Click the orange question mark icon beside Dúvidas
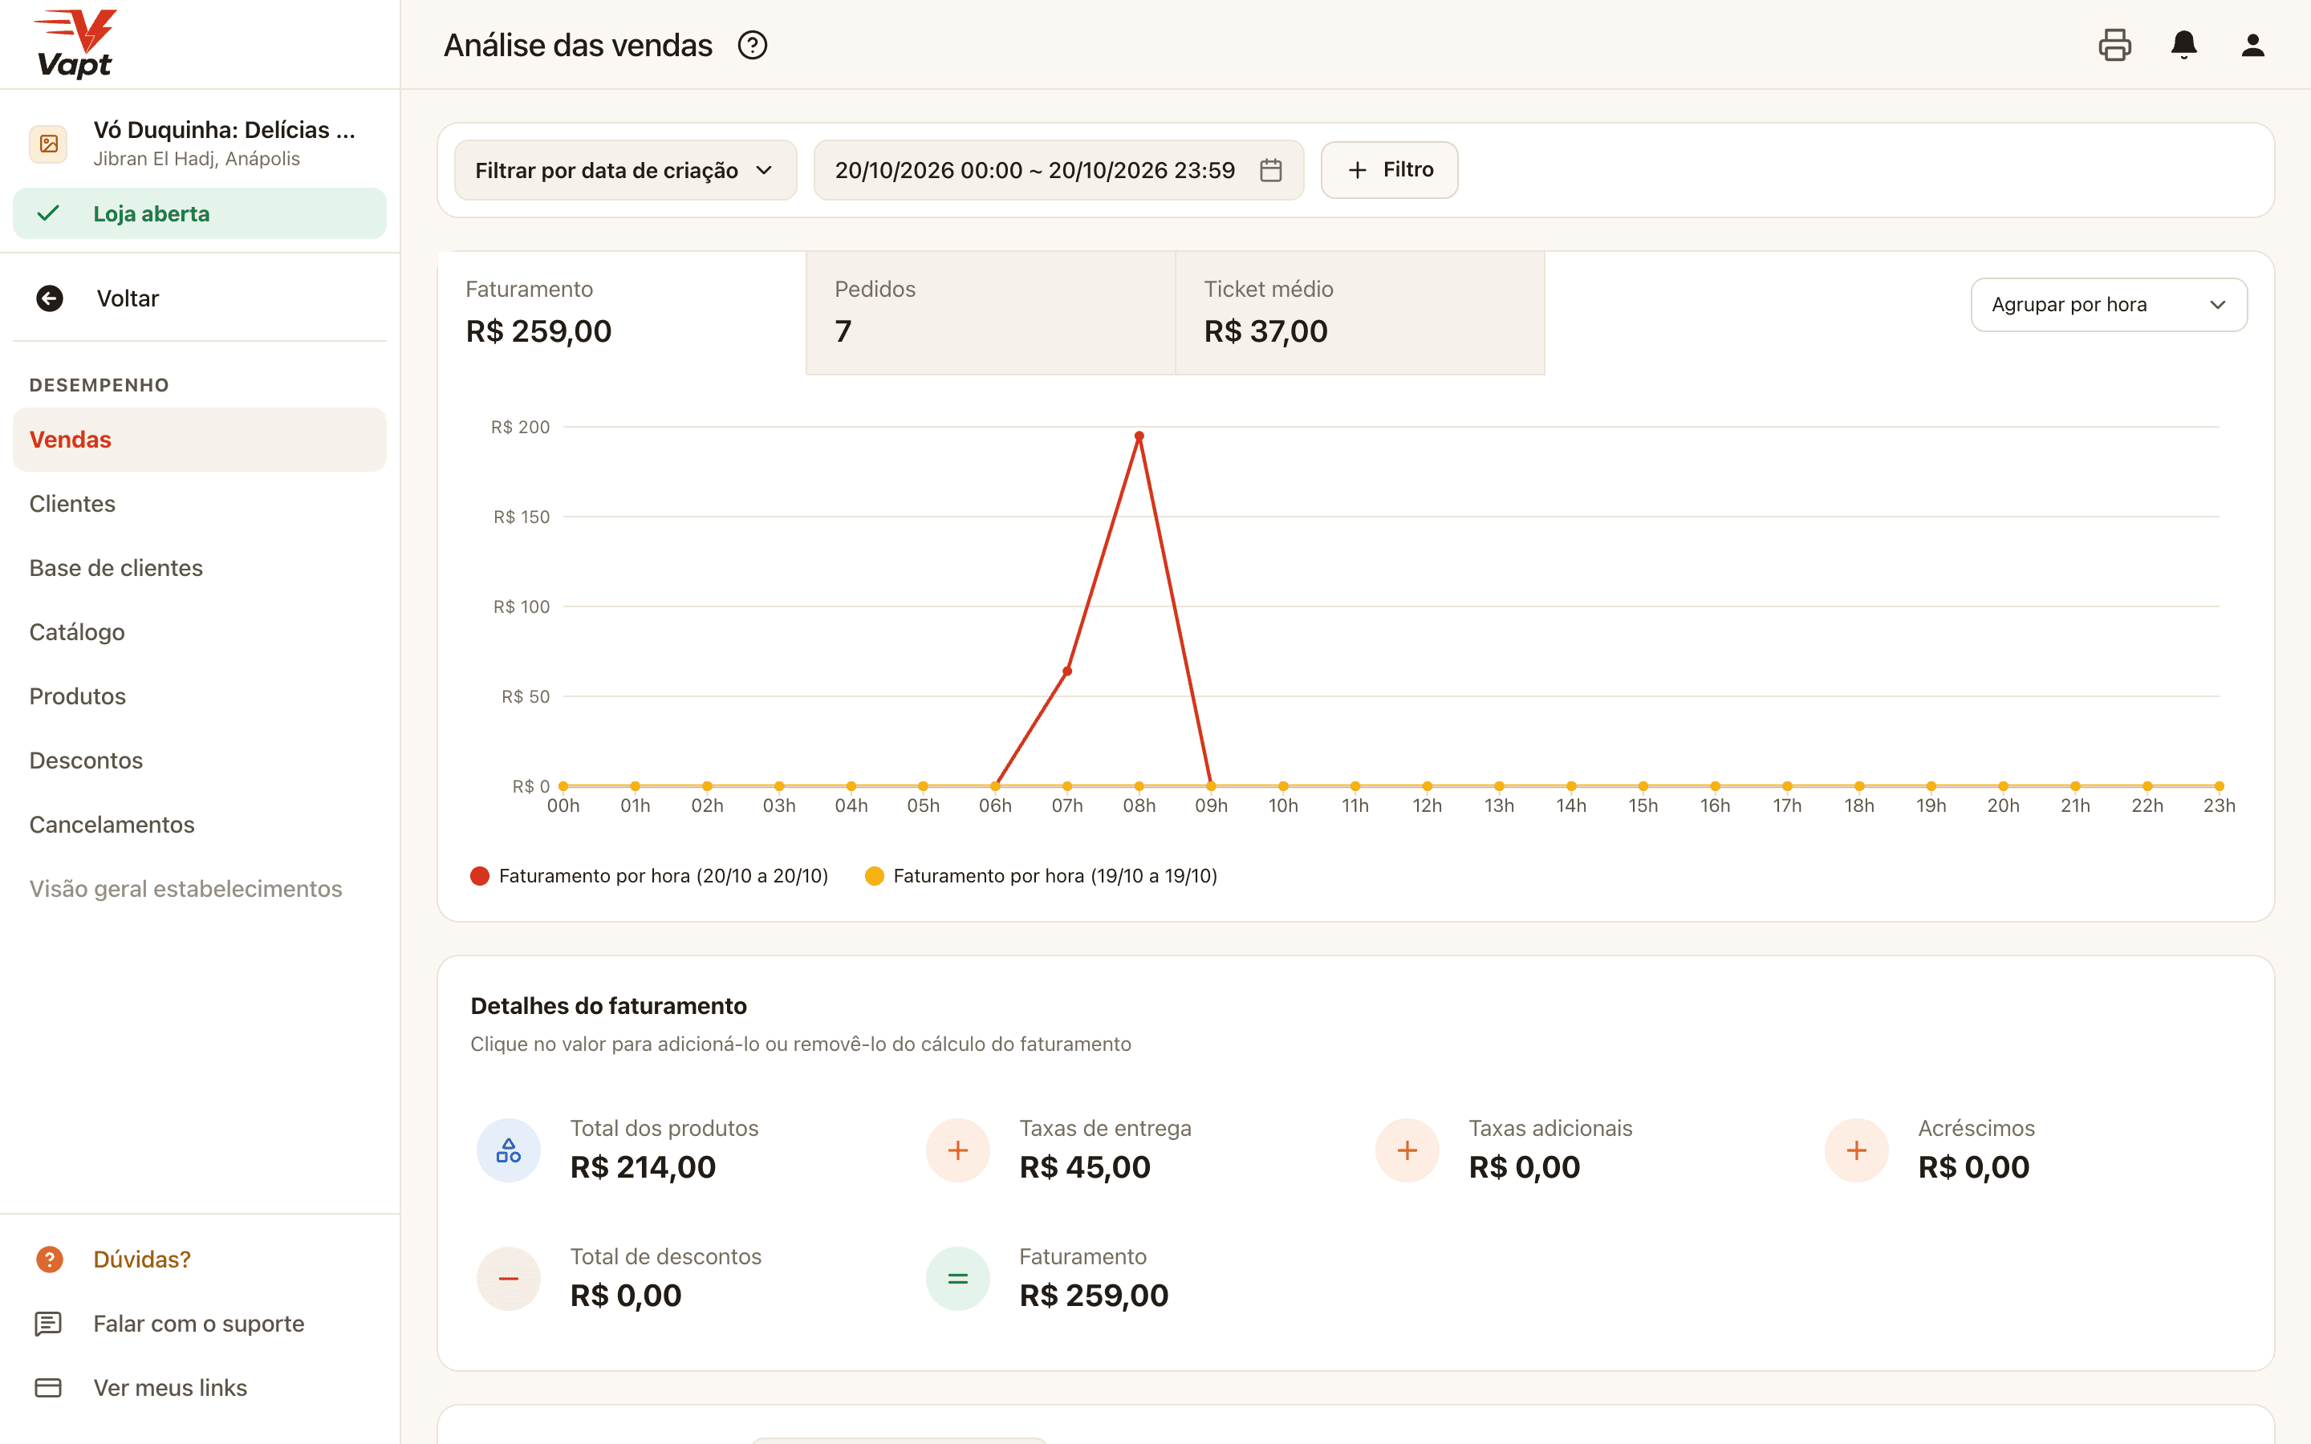 point(50,1259)
